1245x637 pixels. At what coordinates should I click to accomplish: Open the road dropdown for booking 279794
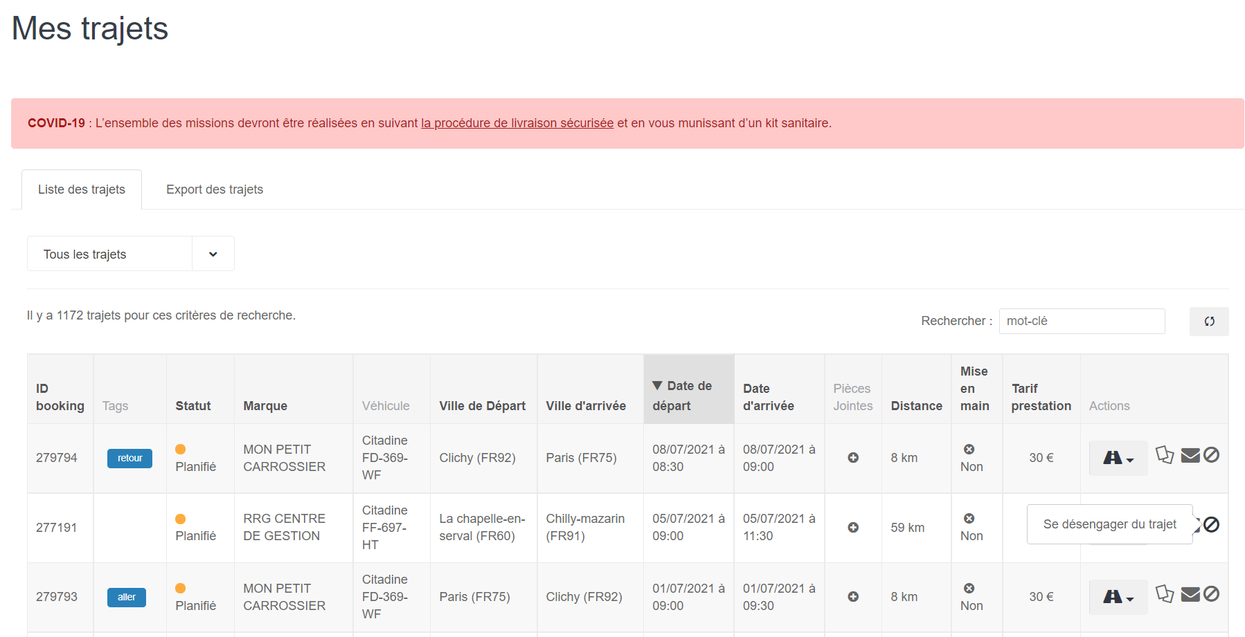click(1118, 458)
